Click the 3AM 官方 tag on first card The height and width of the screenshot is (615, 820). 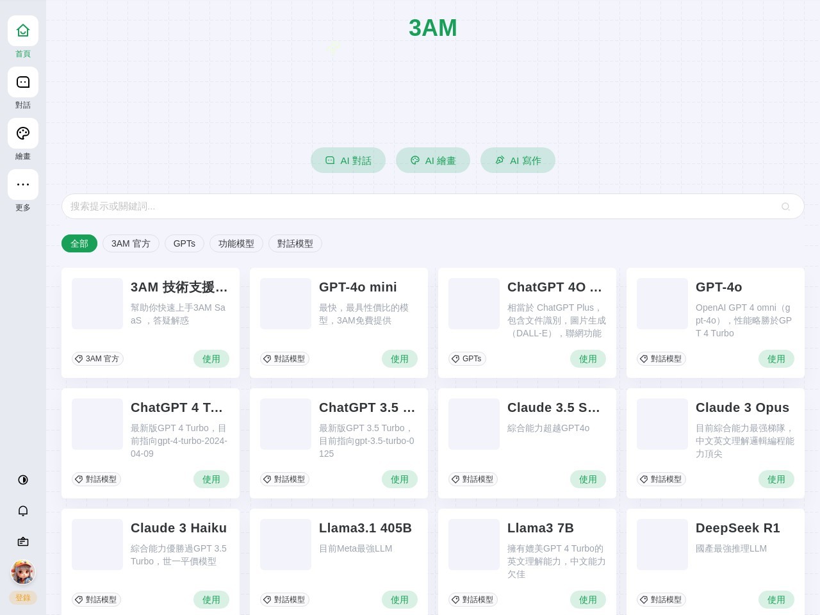97,359
